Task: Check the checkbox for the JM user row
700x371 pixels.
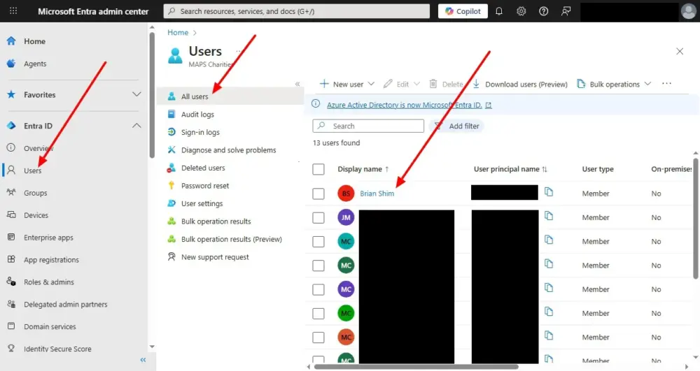Action: [x=318, y=217]
